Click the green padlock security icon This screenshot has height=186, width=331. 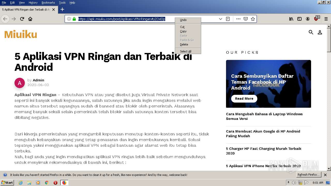click(x=74, y=19)
